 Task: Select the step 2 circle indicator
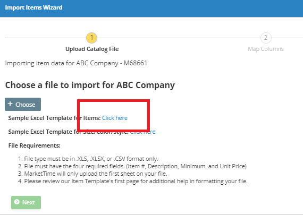tap(266, 38)
